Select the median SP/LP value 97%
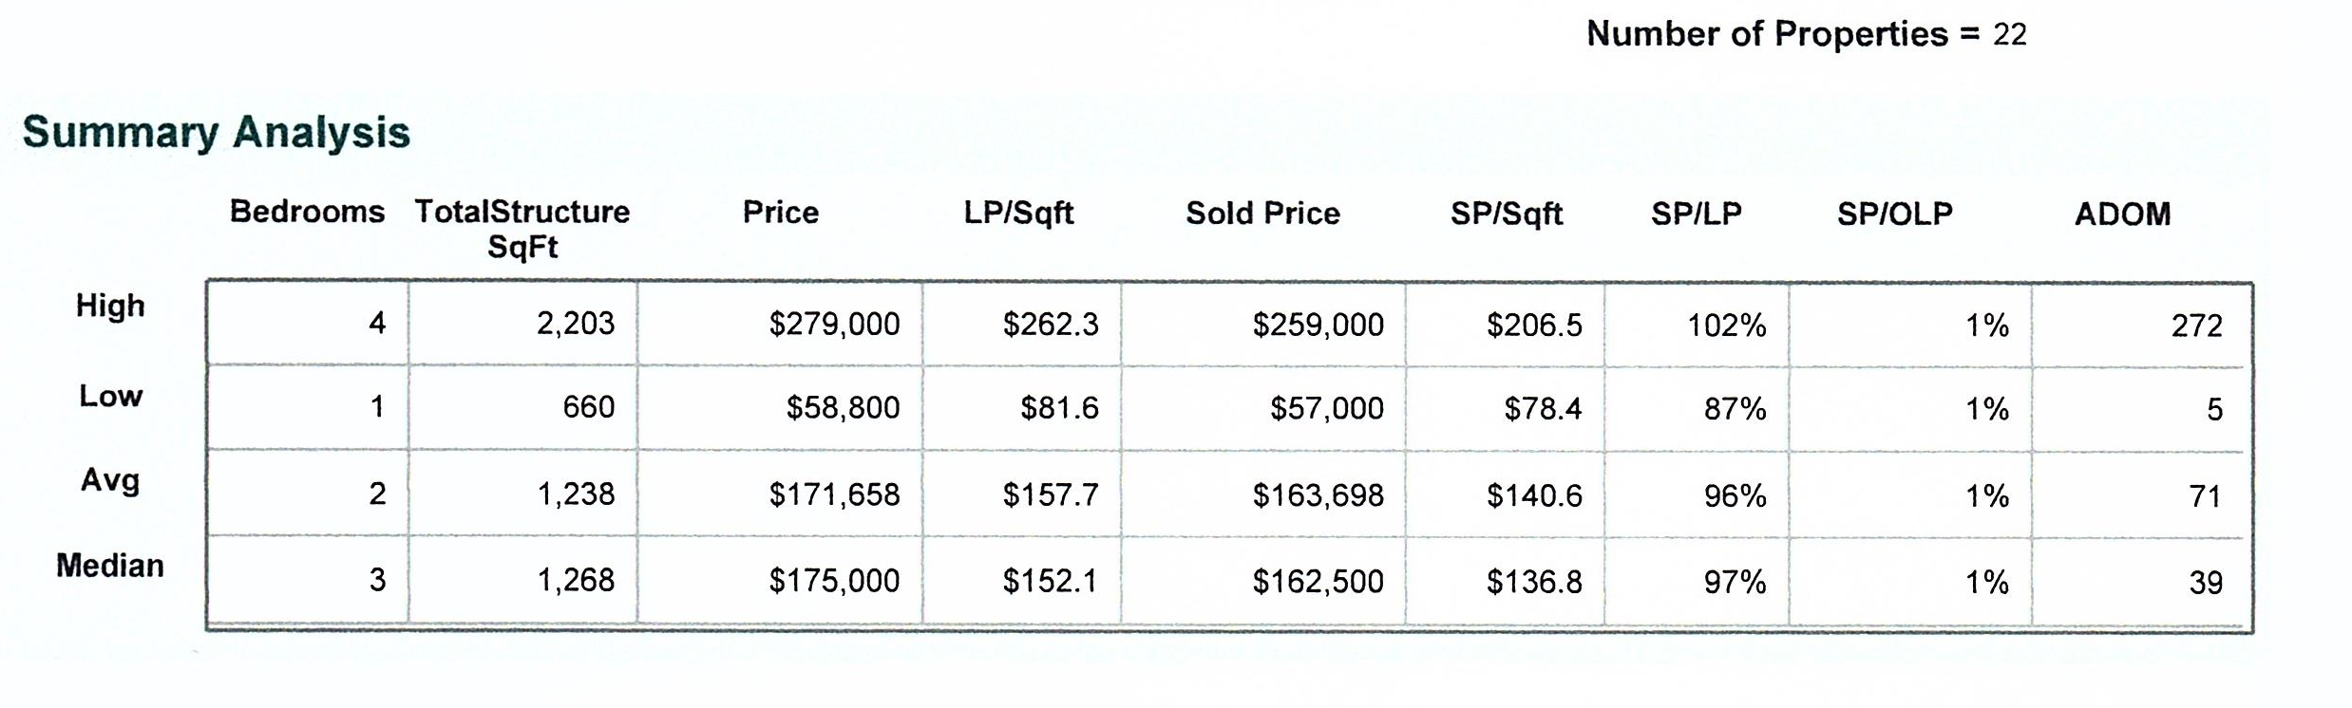This screenshot has width=2352, height=708. point(1734,582)
